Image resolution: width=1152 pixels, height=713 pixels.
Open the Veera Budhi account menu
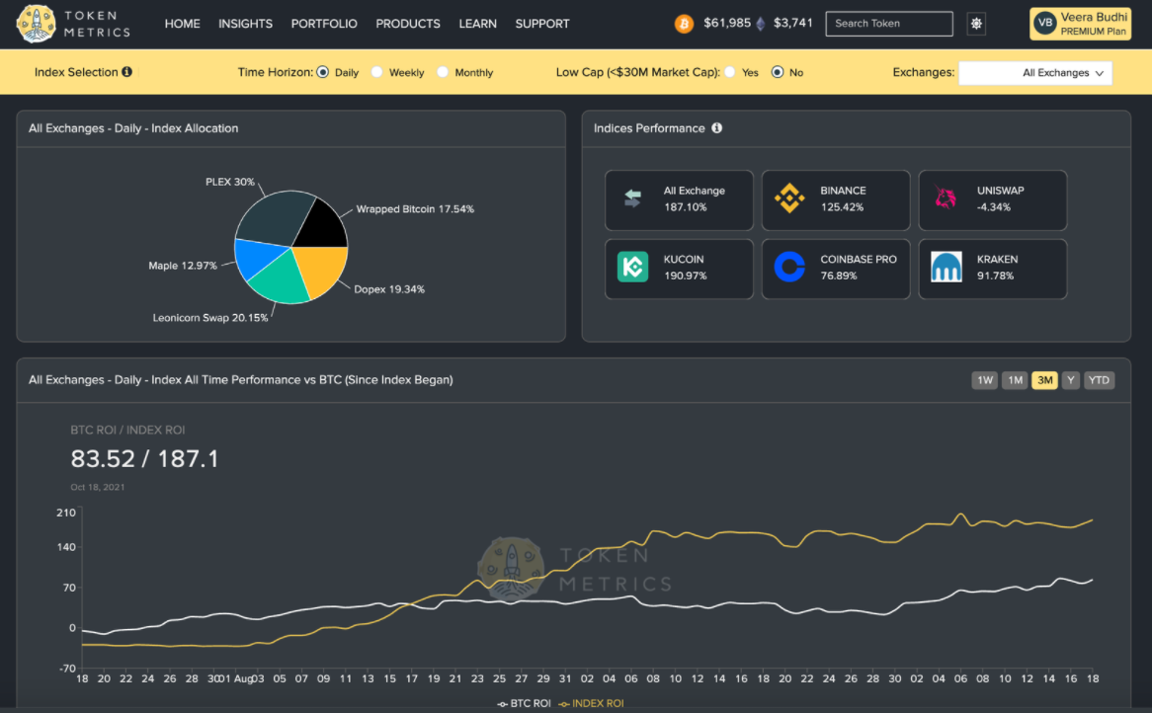pos(1080,24)
